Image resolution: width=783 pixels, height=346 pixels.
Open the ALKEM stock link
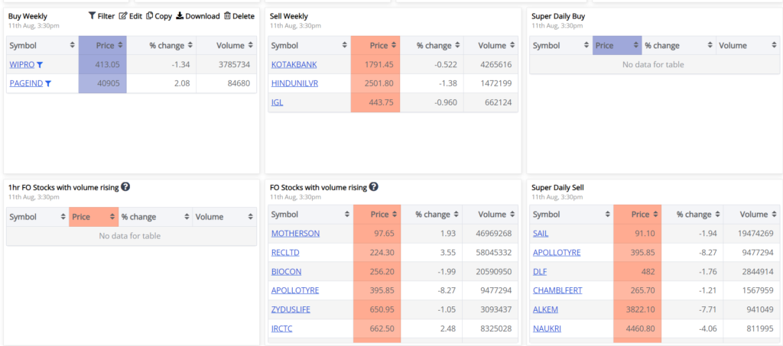tap(545, 309)
